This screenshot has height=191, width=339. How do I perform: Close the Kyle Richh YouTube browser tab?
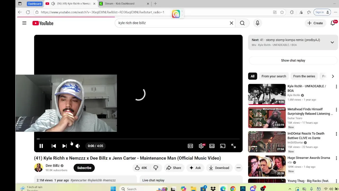94,4
